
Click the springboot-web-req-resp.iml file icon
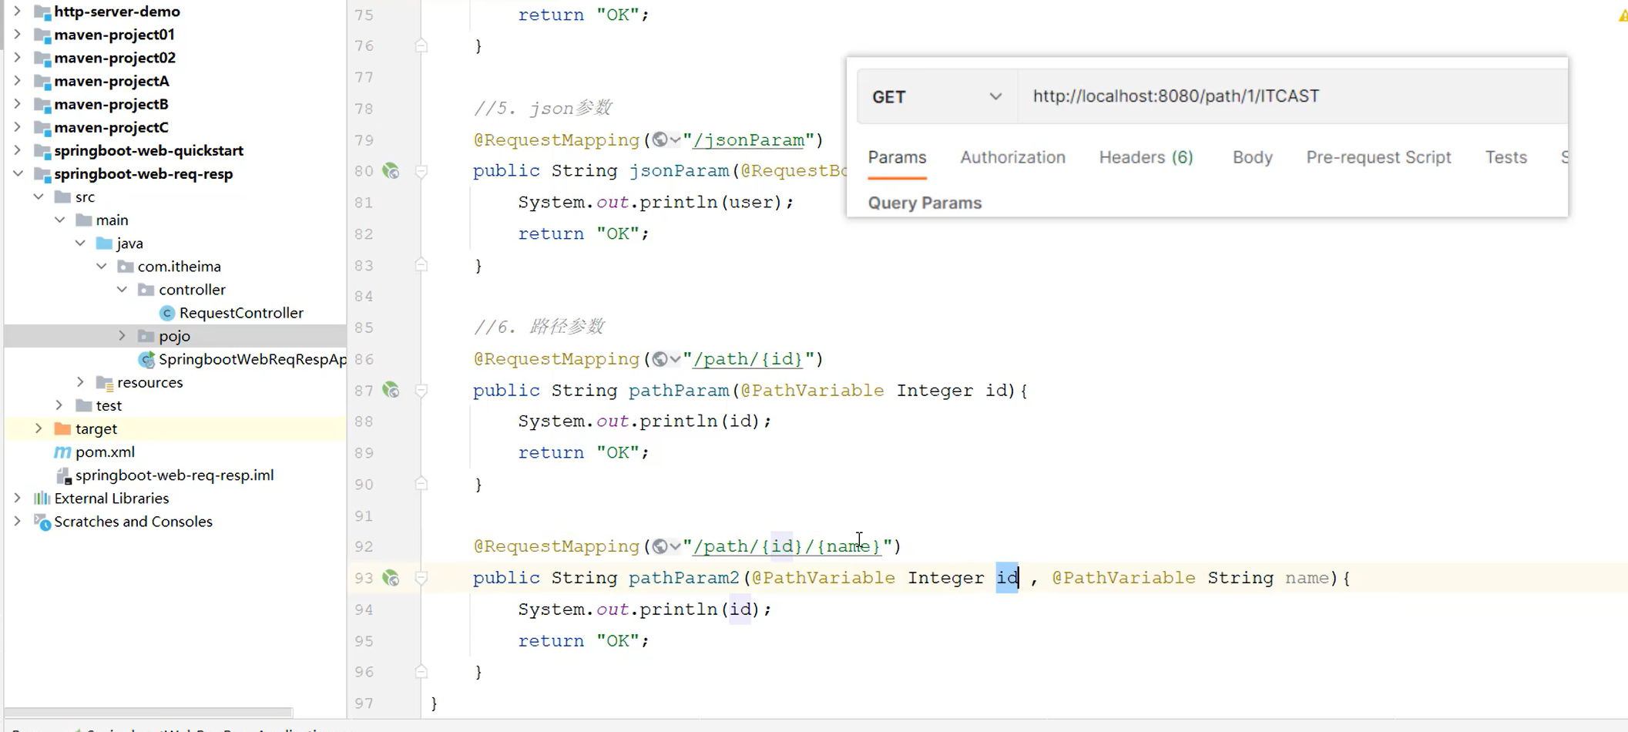click(x=64, y=476)
